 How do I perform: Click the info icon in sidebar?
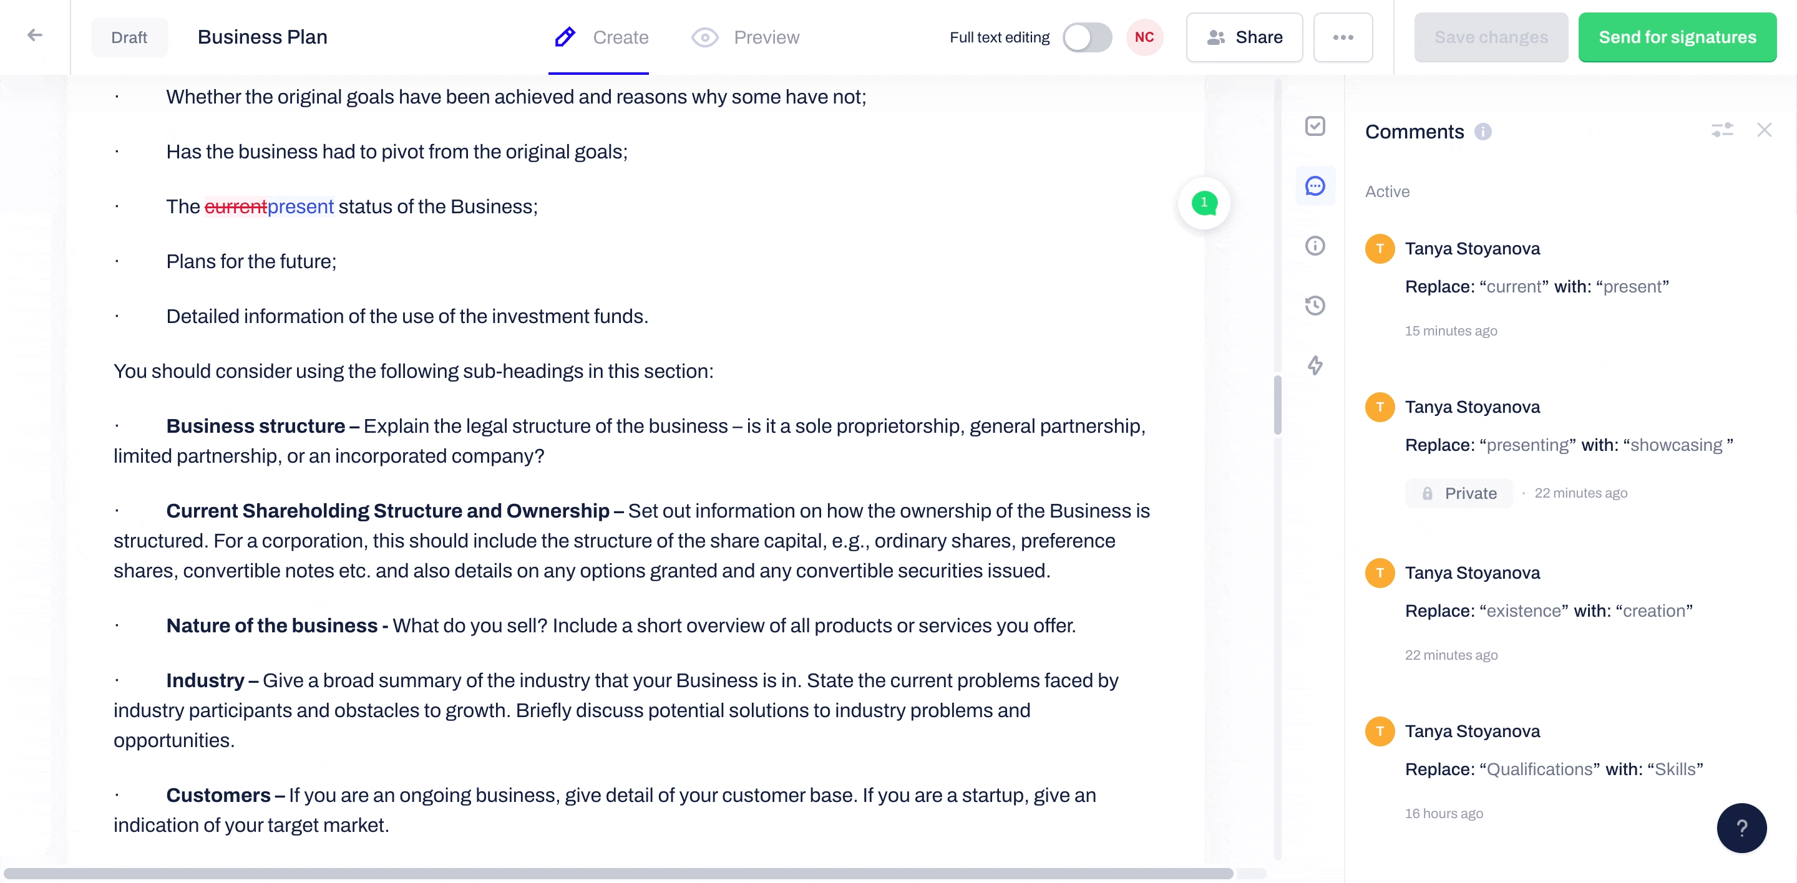click(x=1316, y=244)
